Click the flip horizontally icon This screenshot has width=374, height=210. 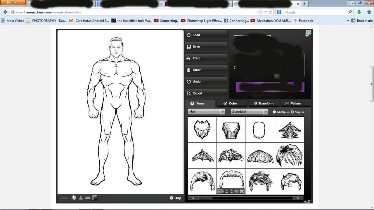tap(237, 191)
